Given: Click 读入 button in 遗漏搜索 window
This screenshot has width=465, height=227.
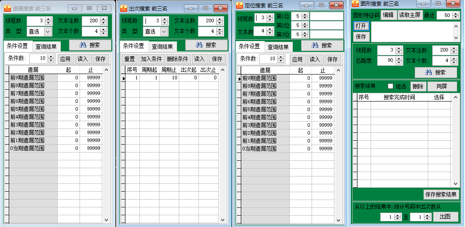Looking at the screenshot, I should [x=83, y=59].
